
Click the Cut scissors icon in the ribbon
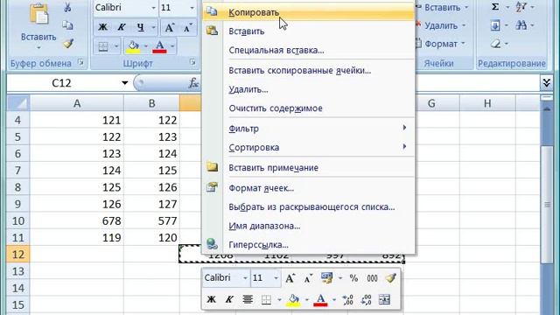(x=67, y=7)
